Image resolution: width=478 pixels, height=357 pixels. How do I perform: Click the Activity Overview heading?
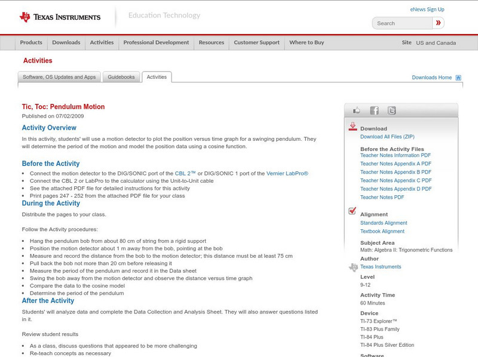(x=49, y=128)
